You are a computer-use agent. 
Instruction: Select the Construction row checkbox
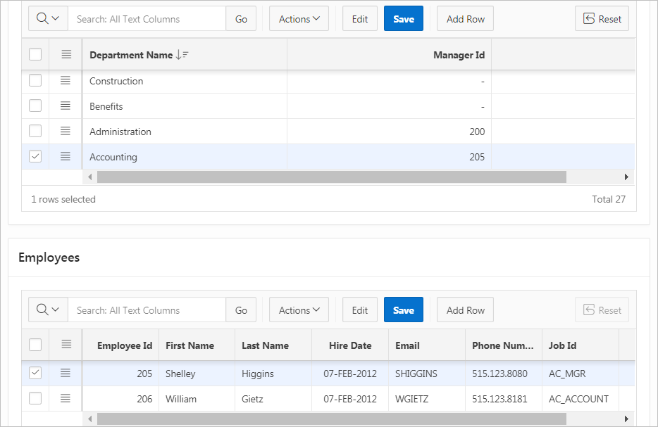35,81
